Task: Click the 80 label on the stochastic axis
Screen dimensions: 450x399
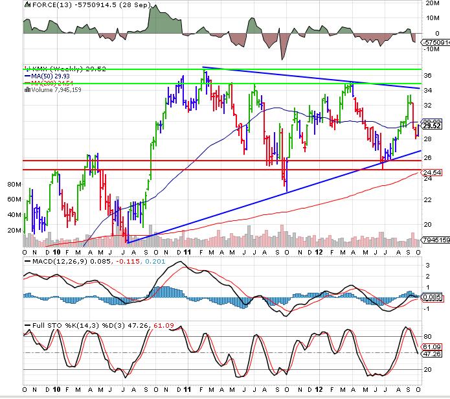Action: coord(427,336)
